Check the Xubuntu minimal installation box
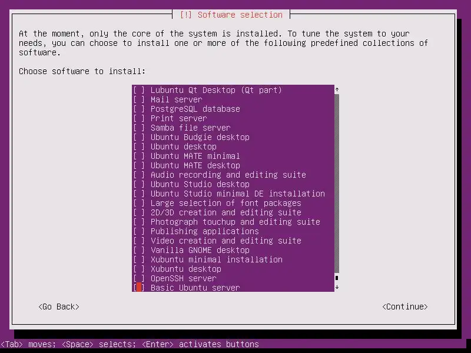This screenshot has height=353, width=471. click(x=139, y=259)
